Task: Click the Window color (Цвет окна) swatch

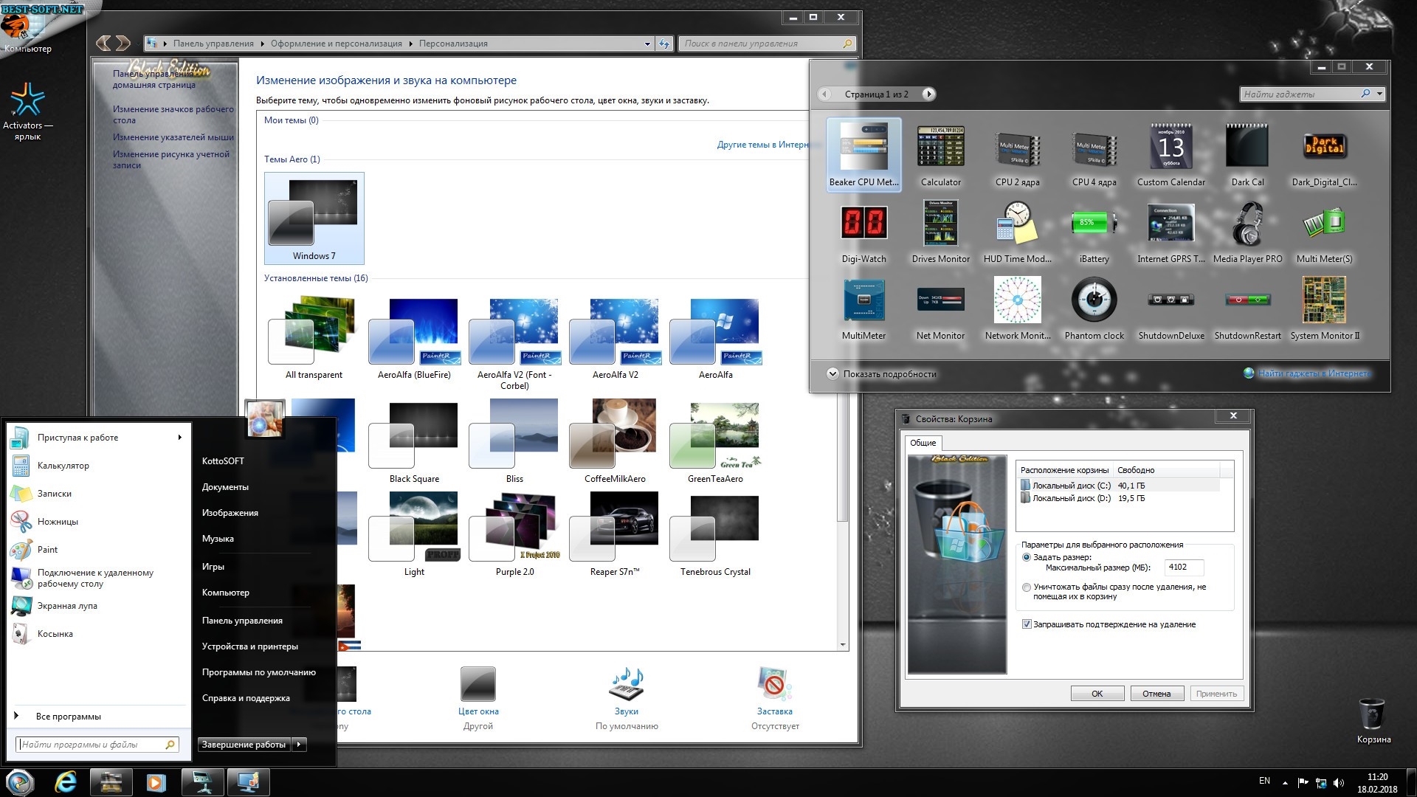Action: click(478, 684)
